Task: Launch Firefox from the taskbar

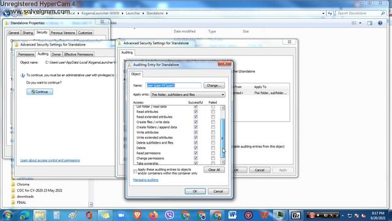Action: coord(154,215)
